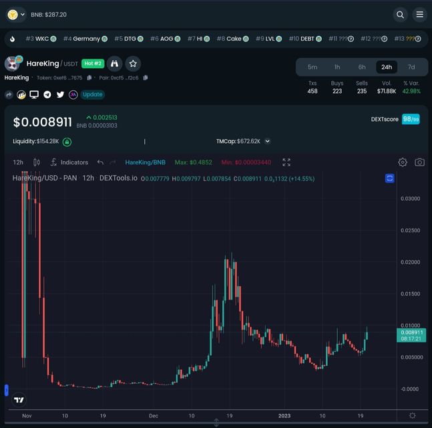Click the binoculars pair explorer icon
Screen dimensions: 432x428
114,64
